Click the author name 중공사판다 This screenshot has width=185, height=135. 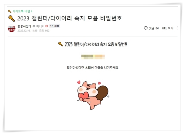pos(24,26)
